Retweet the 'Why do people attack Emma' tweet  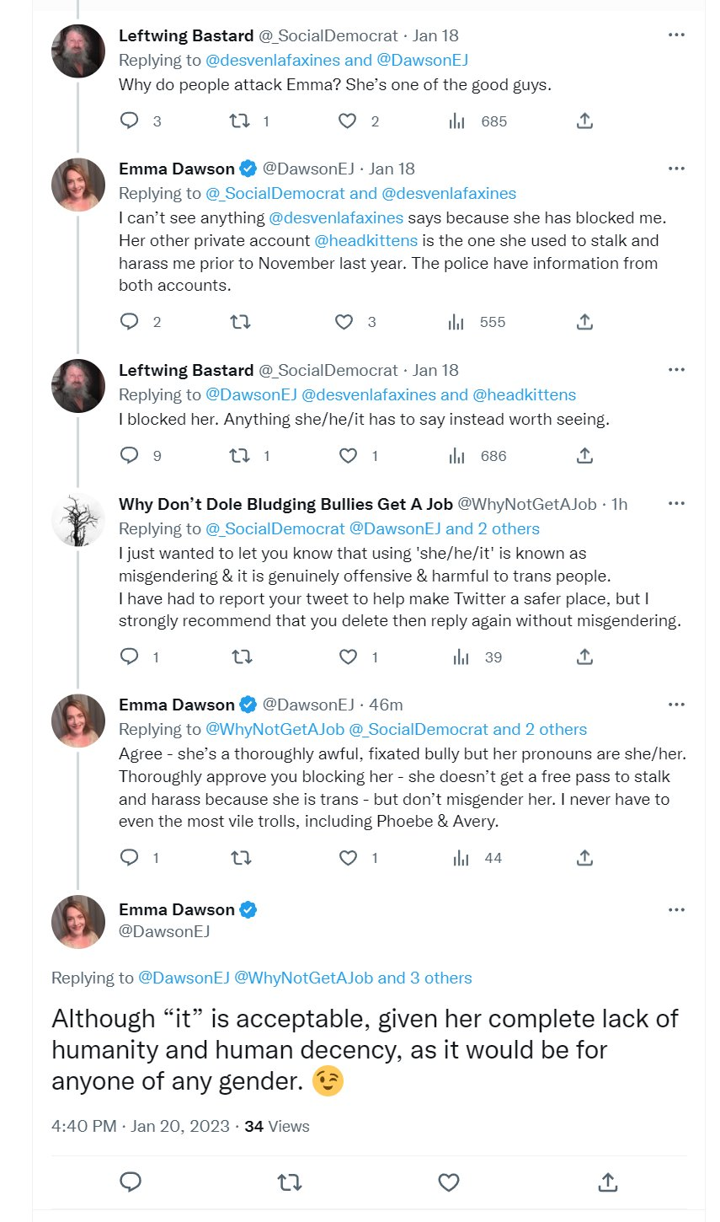point(240,121)
